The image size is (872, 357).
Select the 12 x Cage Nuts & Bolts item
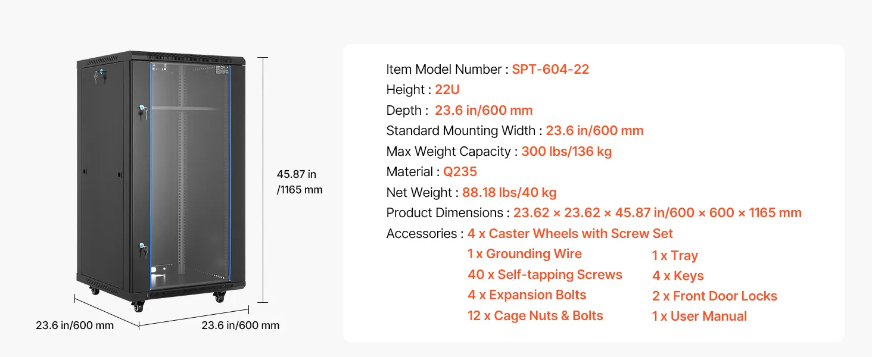tap(535, 316)
